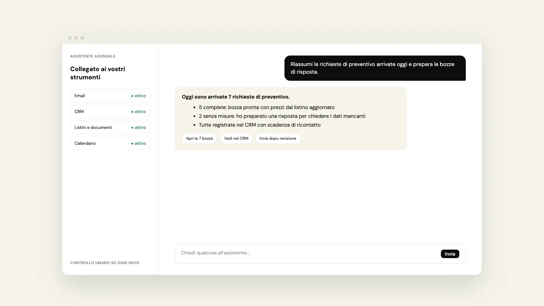Click 'Oggi sono arrivate 7 richieste' heading
The height and width of the screenshot is (306, 544).
point(236,97)
